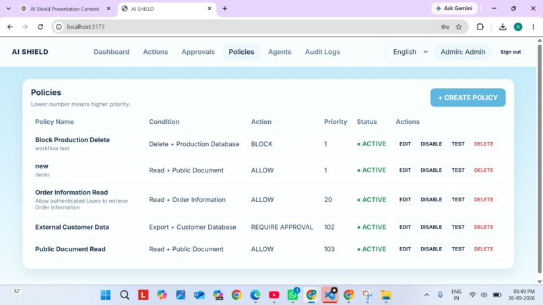
Task: Select 'REQUIRE APPROVAL' action cell
Action: tap(282, 227)
